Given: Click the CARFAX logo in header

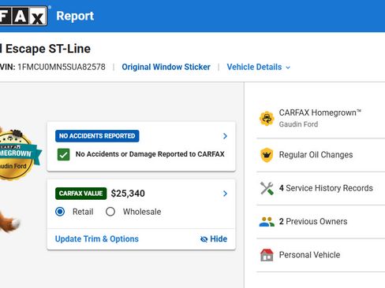Looking at the screenshot, I should point(24,16).
